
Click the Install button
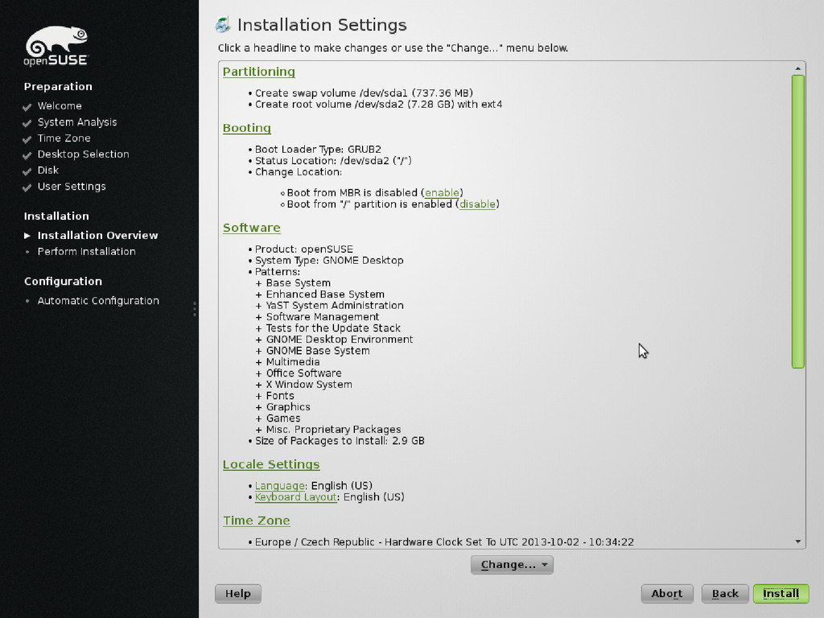781,594
